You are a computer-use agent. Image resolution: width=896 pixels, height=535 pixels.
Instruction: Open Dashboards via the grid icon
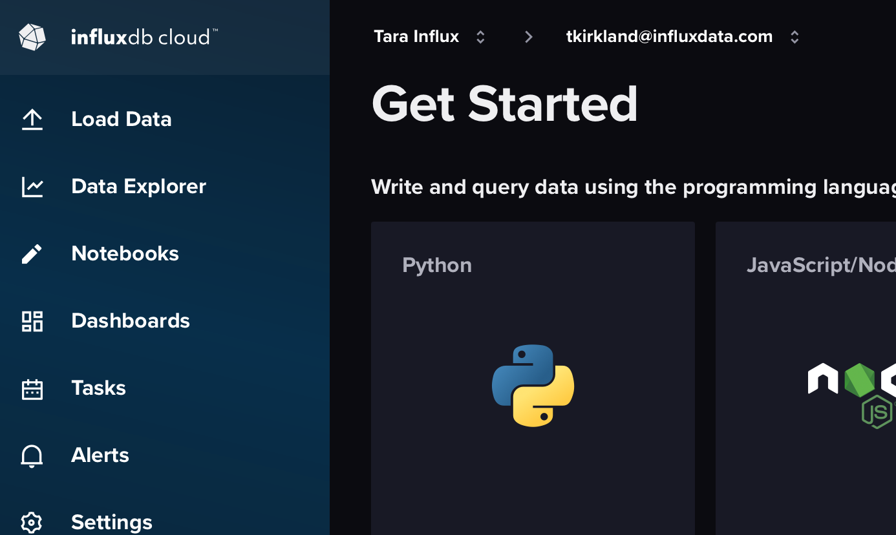point(32,320)
